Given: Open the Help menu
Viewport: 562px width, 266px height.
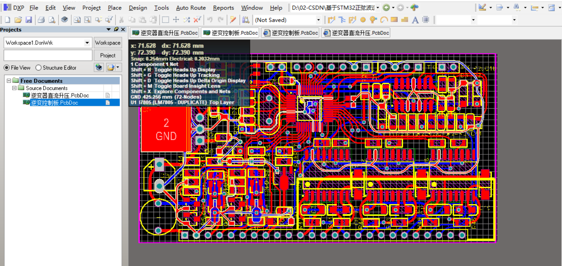Looking at the screenshot, I should 276,8.
